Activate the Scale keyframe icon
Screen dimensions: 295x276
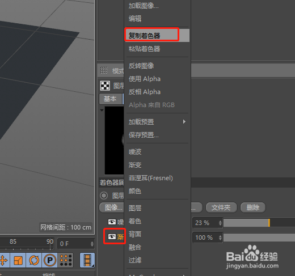point(18,260)
